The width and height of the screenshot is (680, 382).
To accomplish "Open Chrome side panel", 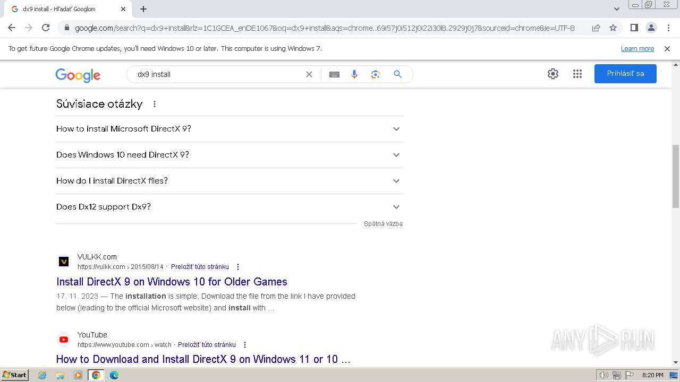I will point(634,28).
